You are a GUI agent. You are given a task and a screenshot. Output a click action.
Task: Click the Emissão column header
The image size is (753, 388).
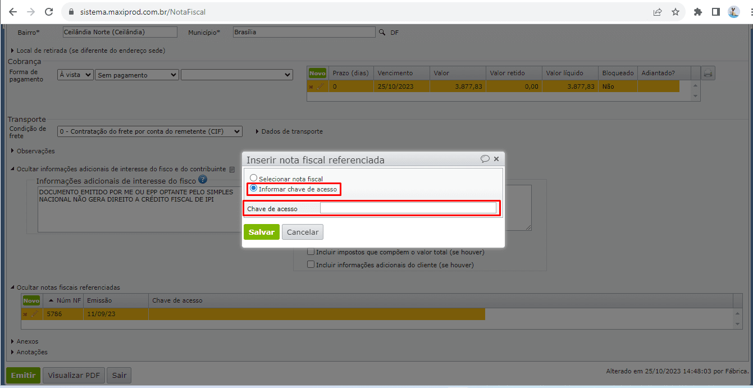point(116,300)
